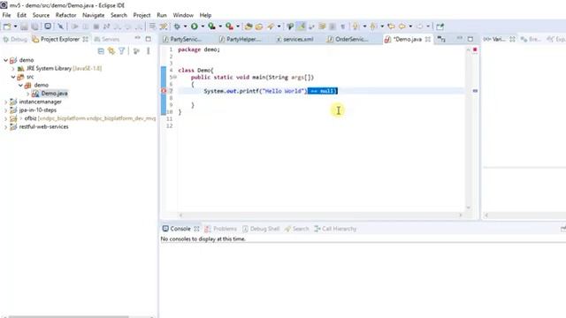
Task: Switch to the Debug view tab
Action: (x=15, y=39)
